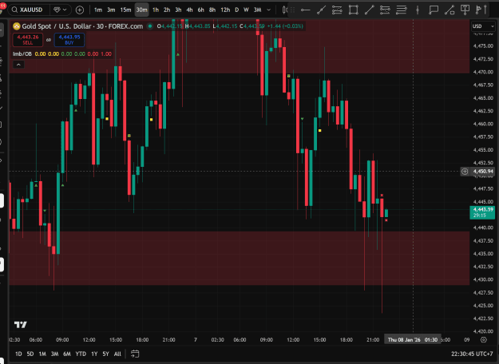
Task: Collapse the indicator legend with the chevron
Action: point(18,65)
